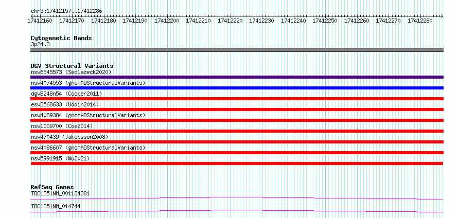Select the red nsv4089384 variant bar
This screenshot has width=458, height=218.
click(237, 120)
